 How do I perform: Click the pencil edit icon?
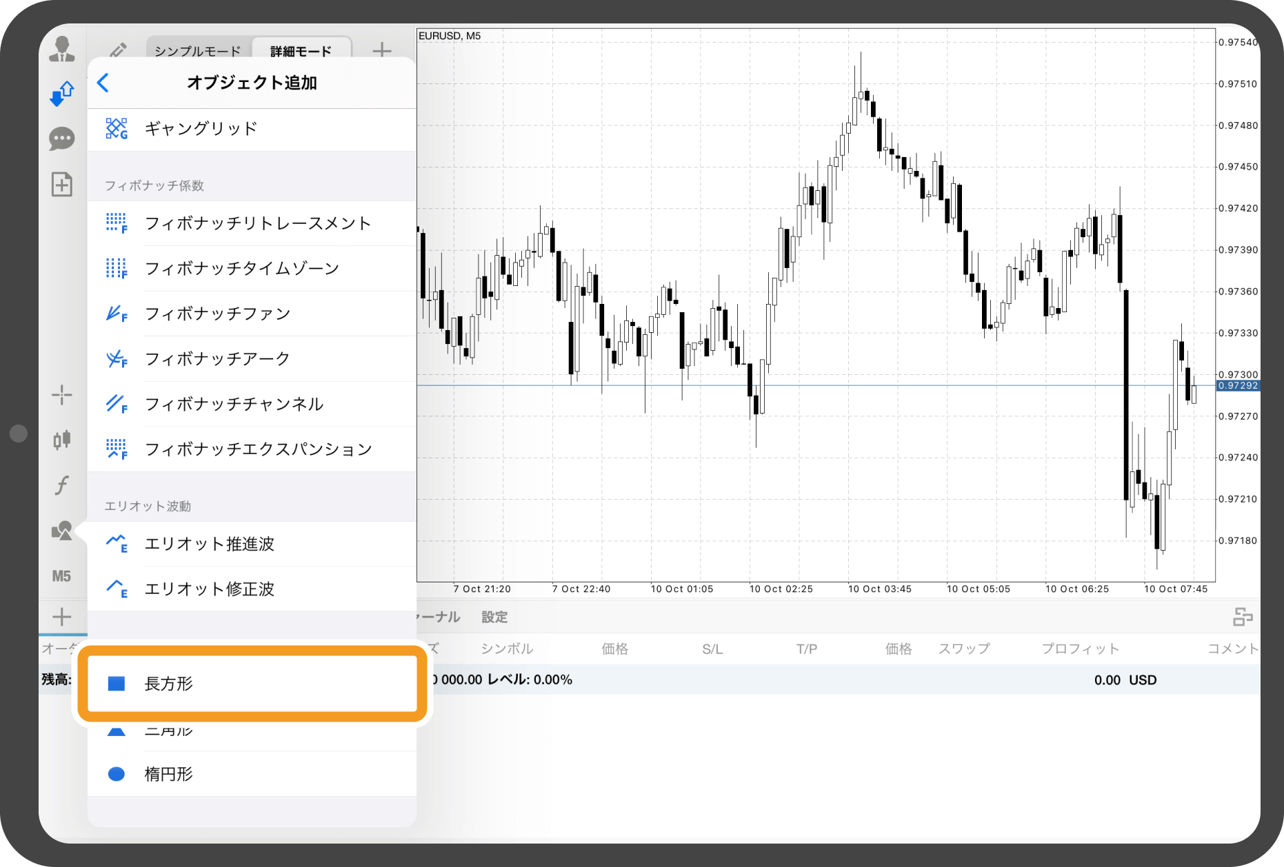click(118, 50)
